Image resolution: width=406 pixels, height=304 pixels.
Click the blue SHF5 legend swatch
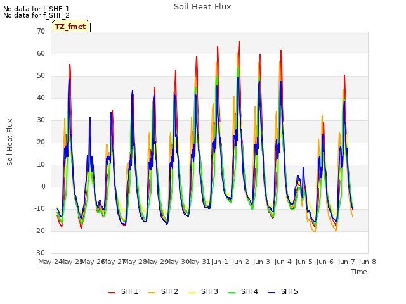pos(272,292)
